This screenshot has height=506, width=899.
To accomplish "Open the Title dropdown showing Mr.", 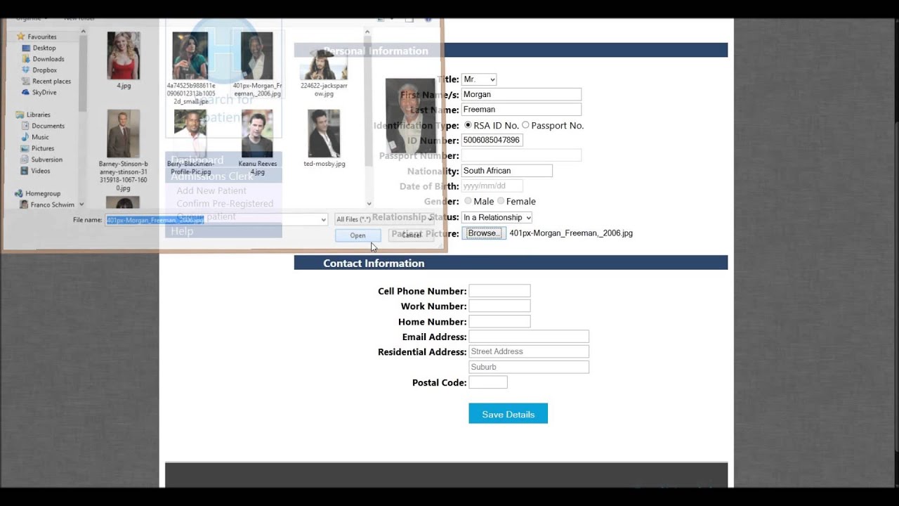I will tap(479, 79).
